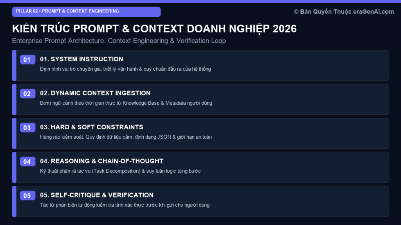Select the Dynamic Context Ingestion heading
Viewport: 401px width, 225px height.
95,93
